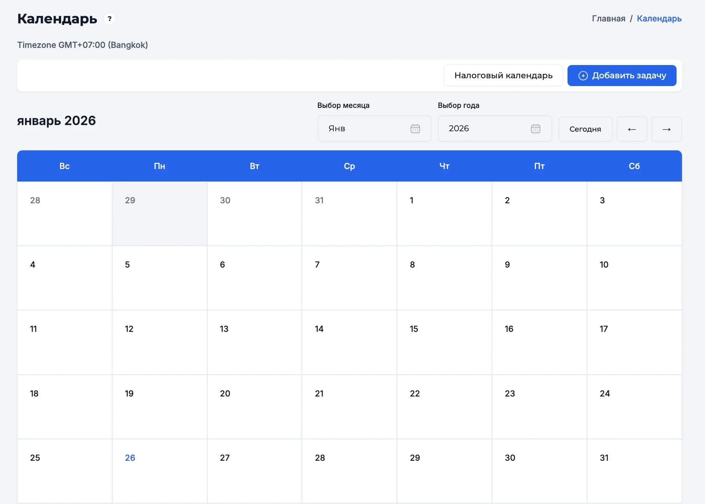Select day 3 cell under Сб
This screenshot has width=705, height=504.
634,214
